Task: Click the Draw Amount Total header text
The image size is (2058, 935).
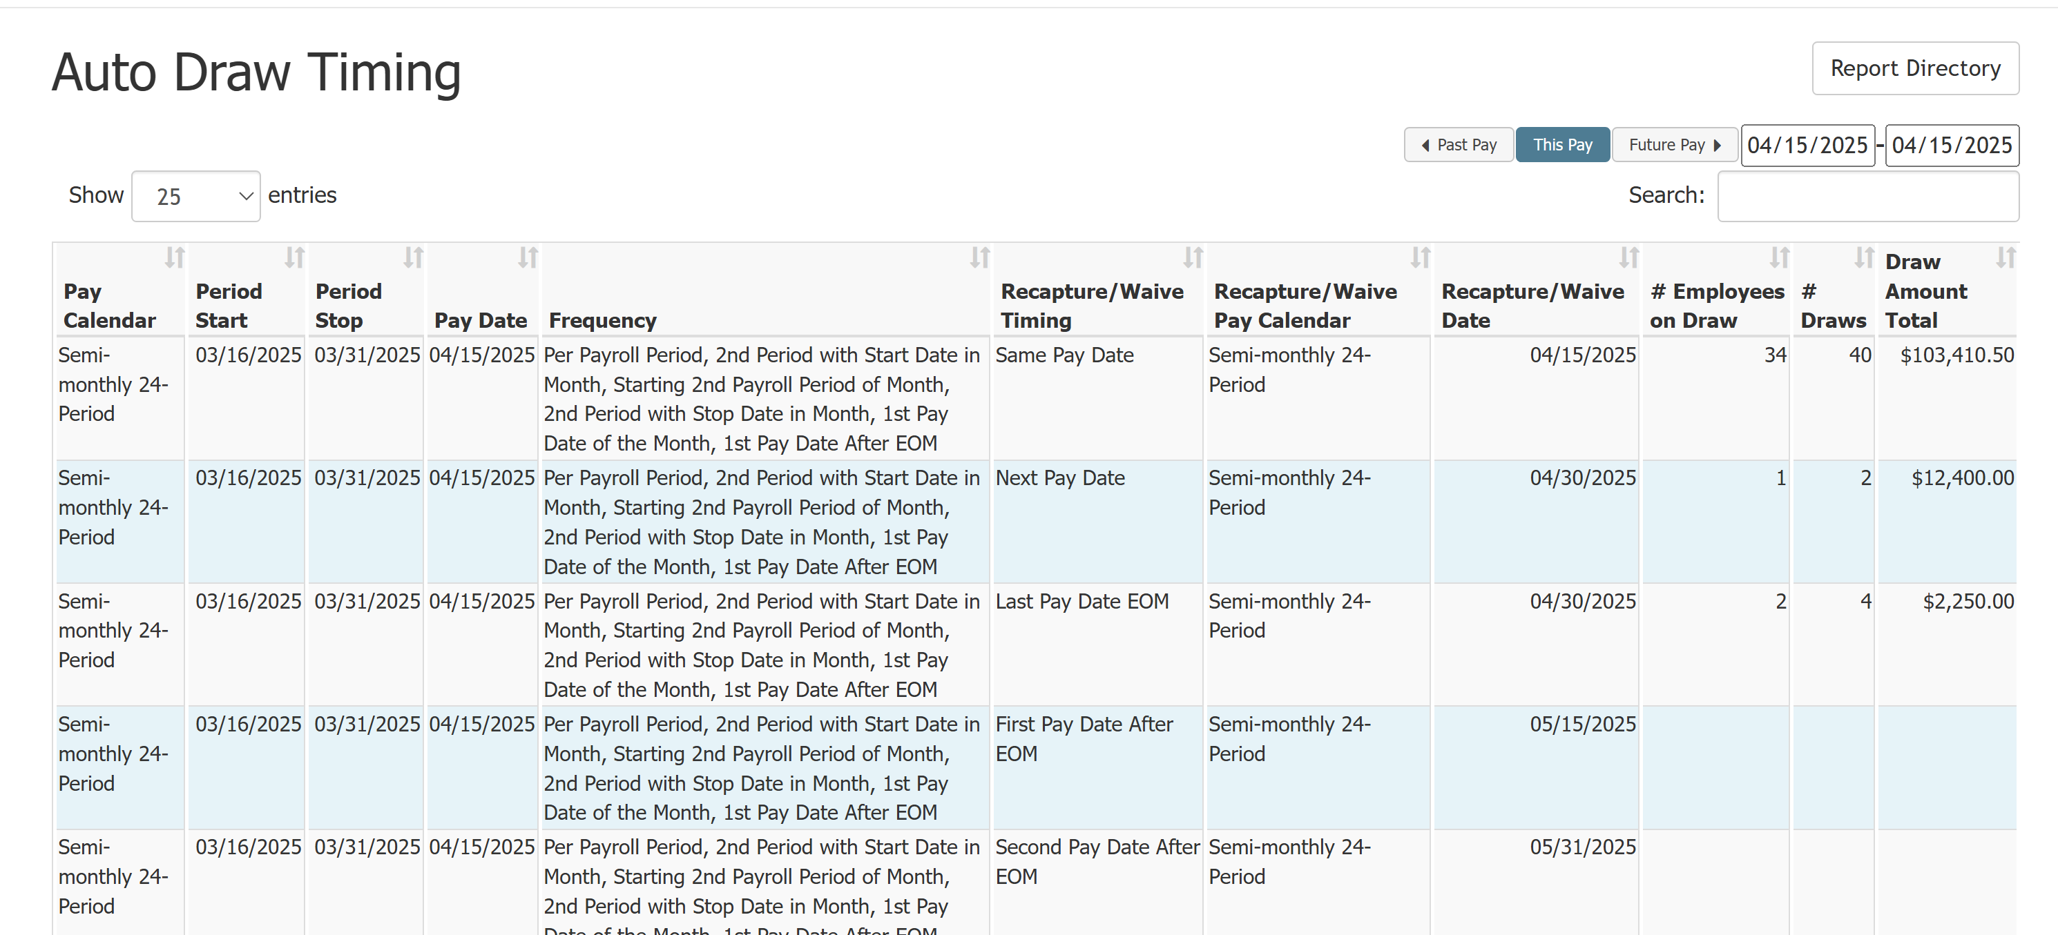Action: pyautogui.click(x=1926, y=291)
